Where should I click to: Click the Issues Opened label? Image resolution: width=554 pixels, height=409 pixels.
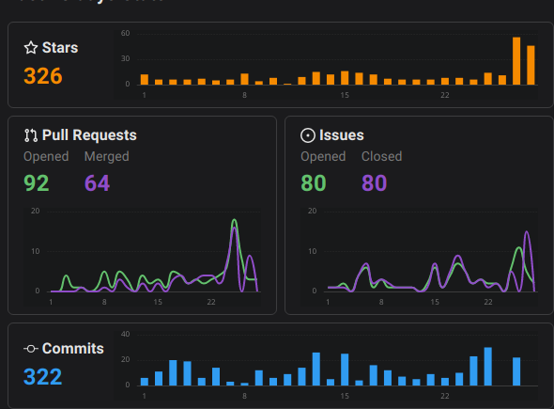323,156
